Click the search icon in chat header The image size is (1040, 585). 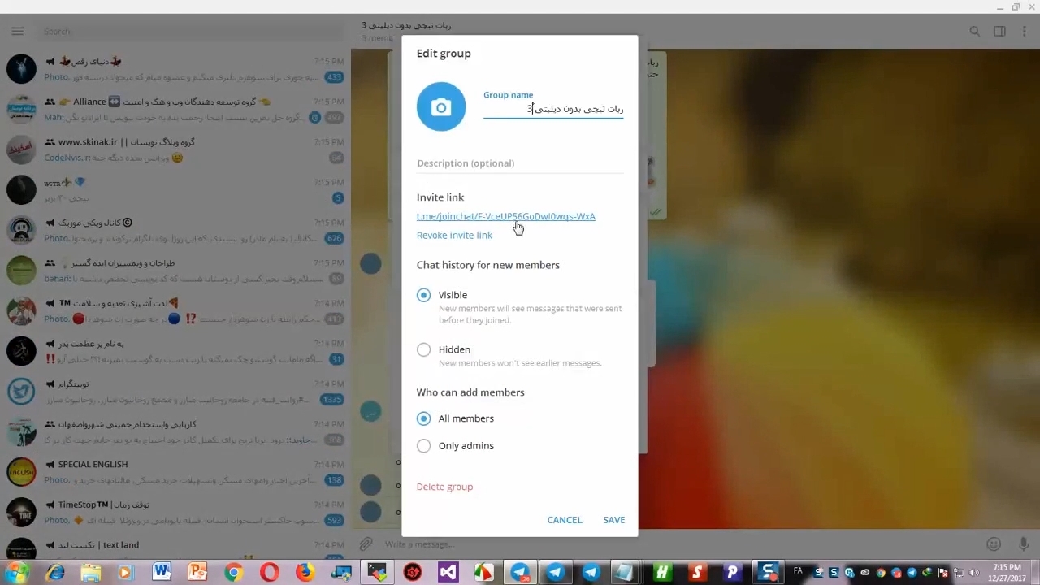click(x=974, y=32)
